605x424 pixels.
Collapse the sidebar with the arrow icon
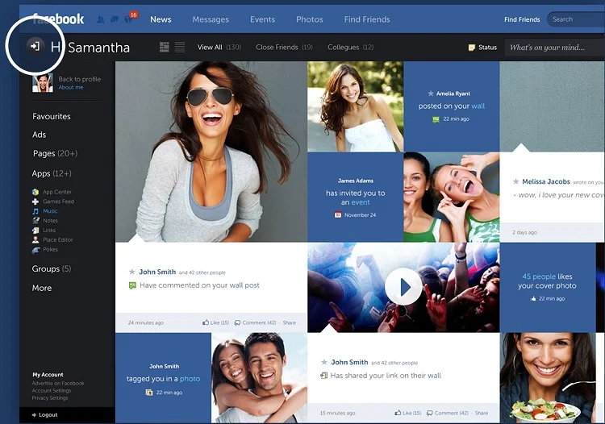tap(35, 47)
